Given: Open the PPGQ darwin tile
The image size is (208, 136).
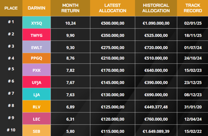Looking at the screenshot, I should 36,58.
